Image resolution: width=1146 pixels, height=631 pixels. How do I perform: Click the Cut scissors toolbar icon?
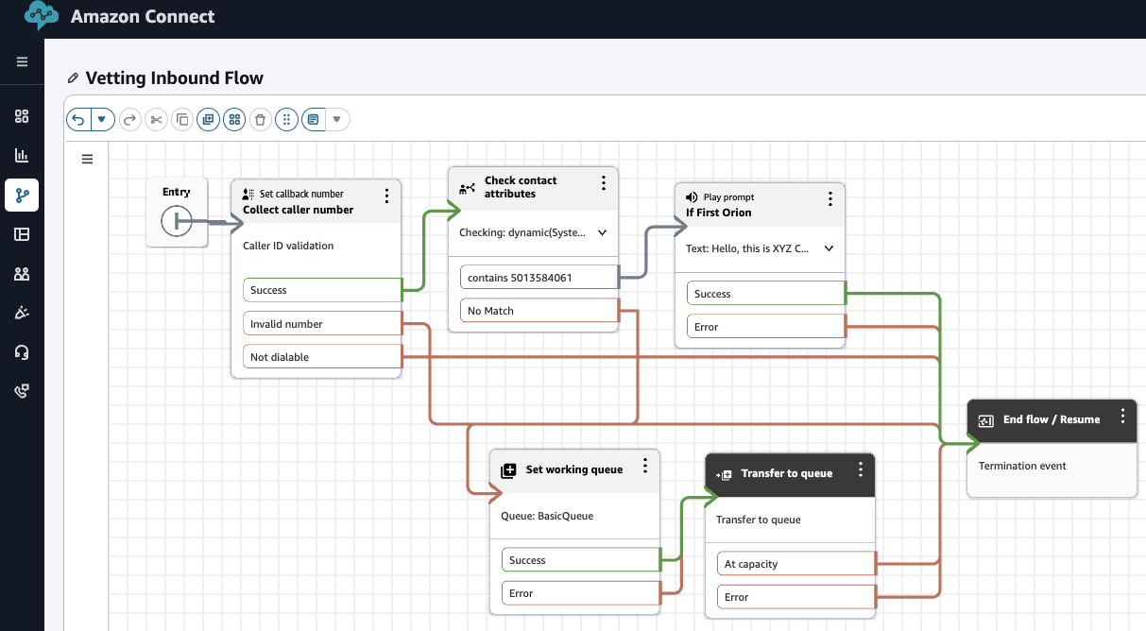[x=157, y=120]
